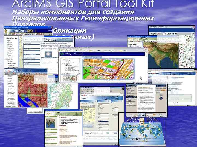Click the north arrow icon in the Map Viewer window

(x=141, y=78)
